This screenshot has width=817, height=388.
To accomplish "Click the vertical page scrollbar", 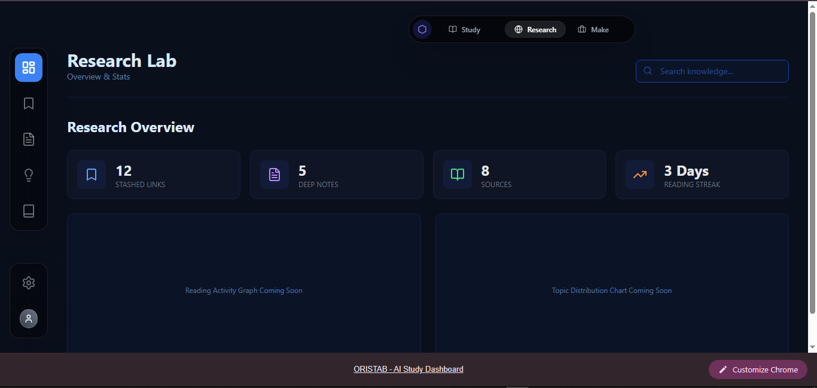I will coord(812,161).
